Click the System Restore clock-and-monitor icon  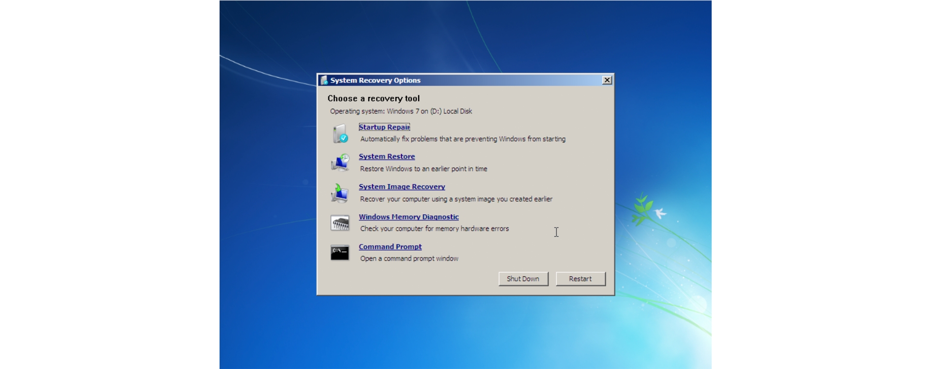click(x=340, y=163)
